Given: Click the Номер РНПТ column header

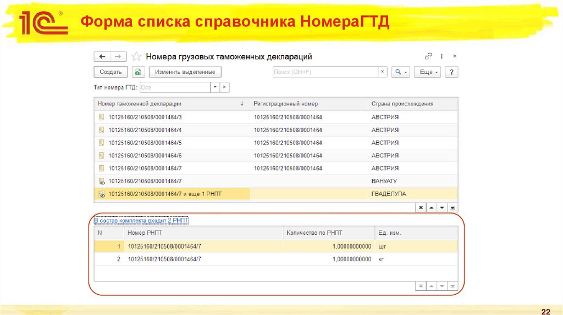Looking at the screenshot, I should point(203,233).
